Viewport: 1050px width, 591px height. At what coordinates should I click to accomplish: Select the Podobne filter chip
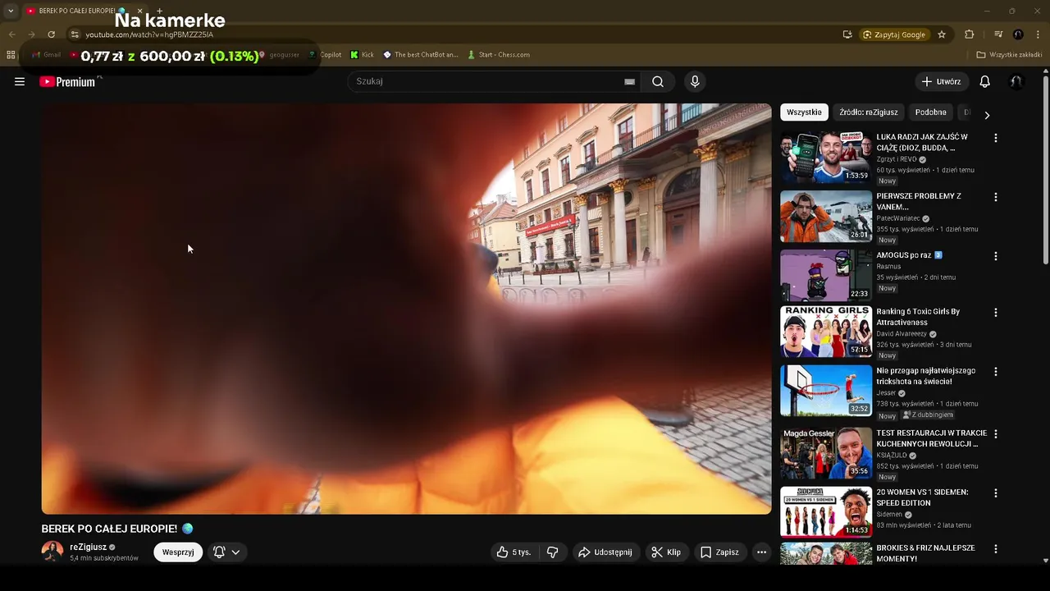point(931,112)
